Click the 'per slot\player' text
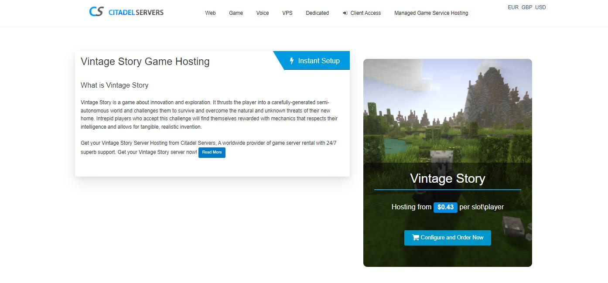Screen dimensions: 608x283 coord(482,207)
